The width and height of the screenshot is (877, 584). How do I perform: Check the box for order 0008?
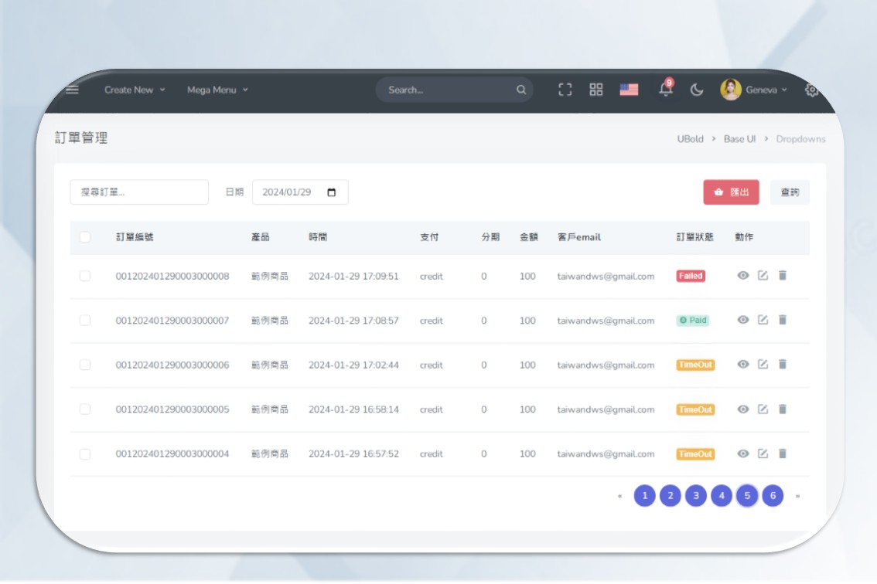[x=85, y=276]
